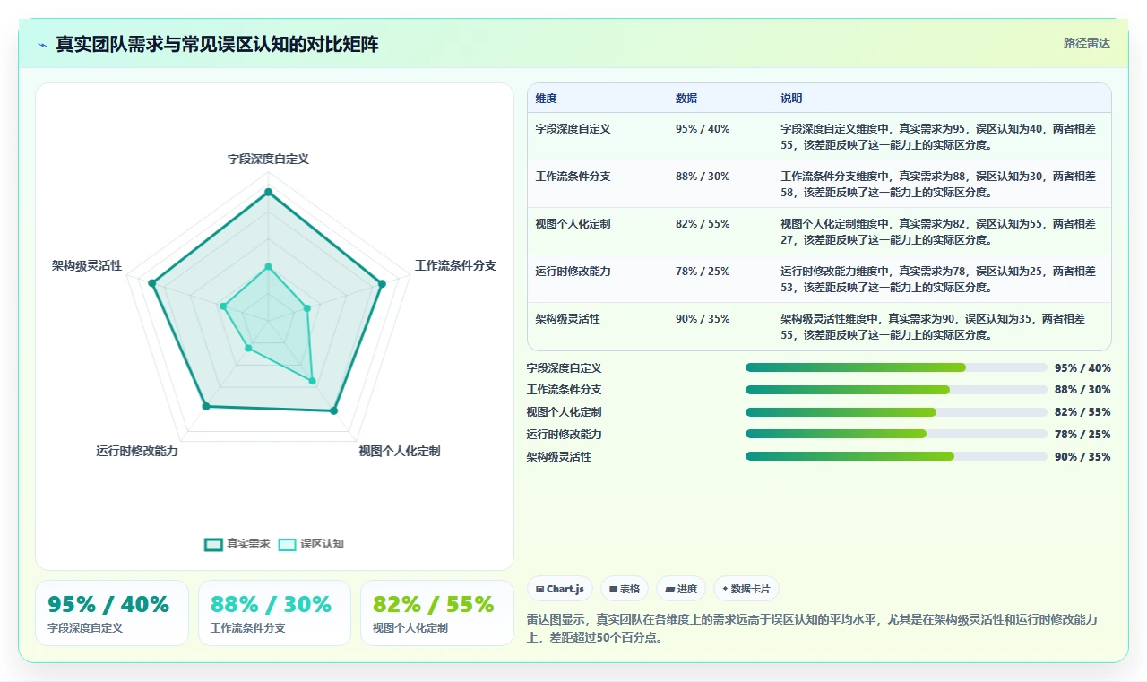The width and height of the screenshot is (1147, 682).
Task: Click the radar summary paragraph text
Action: 812,626
